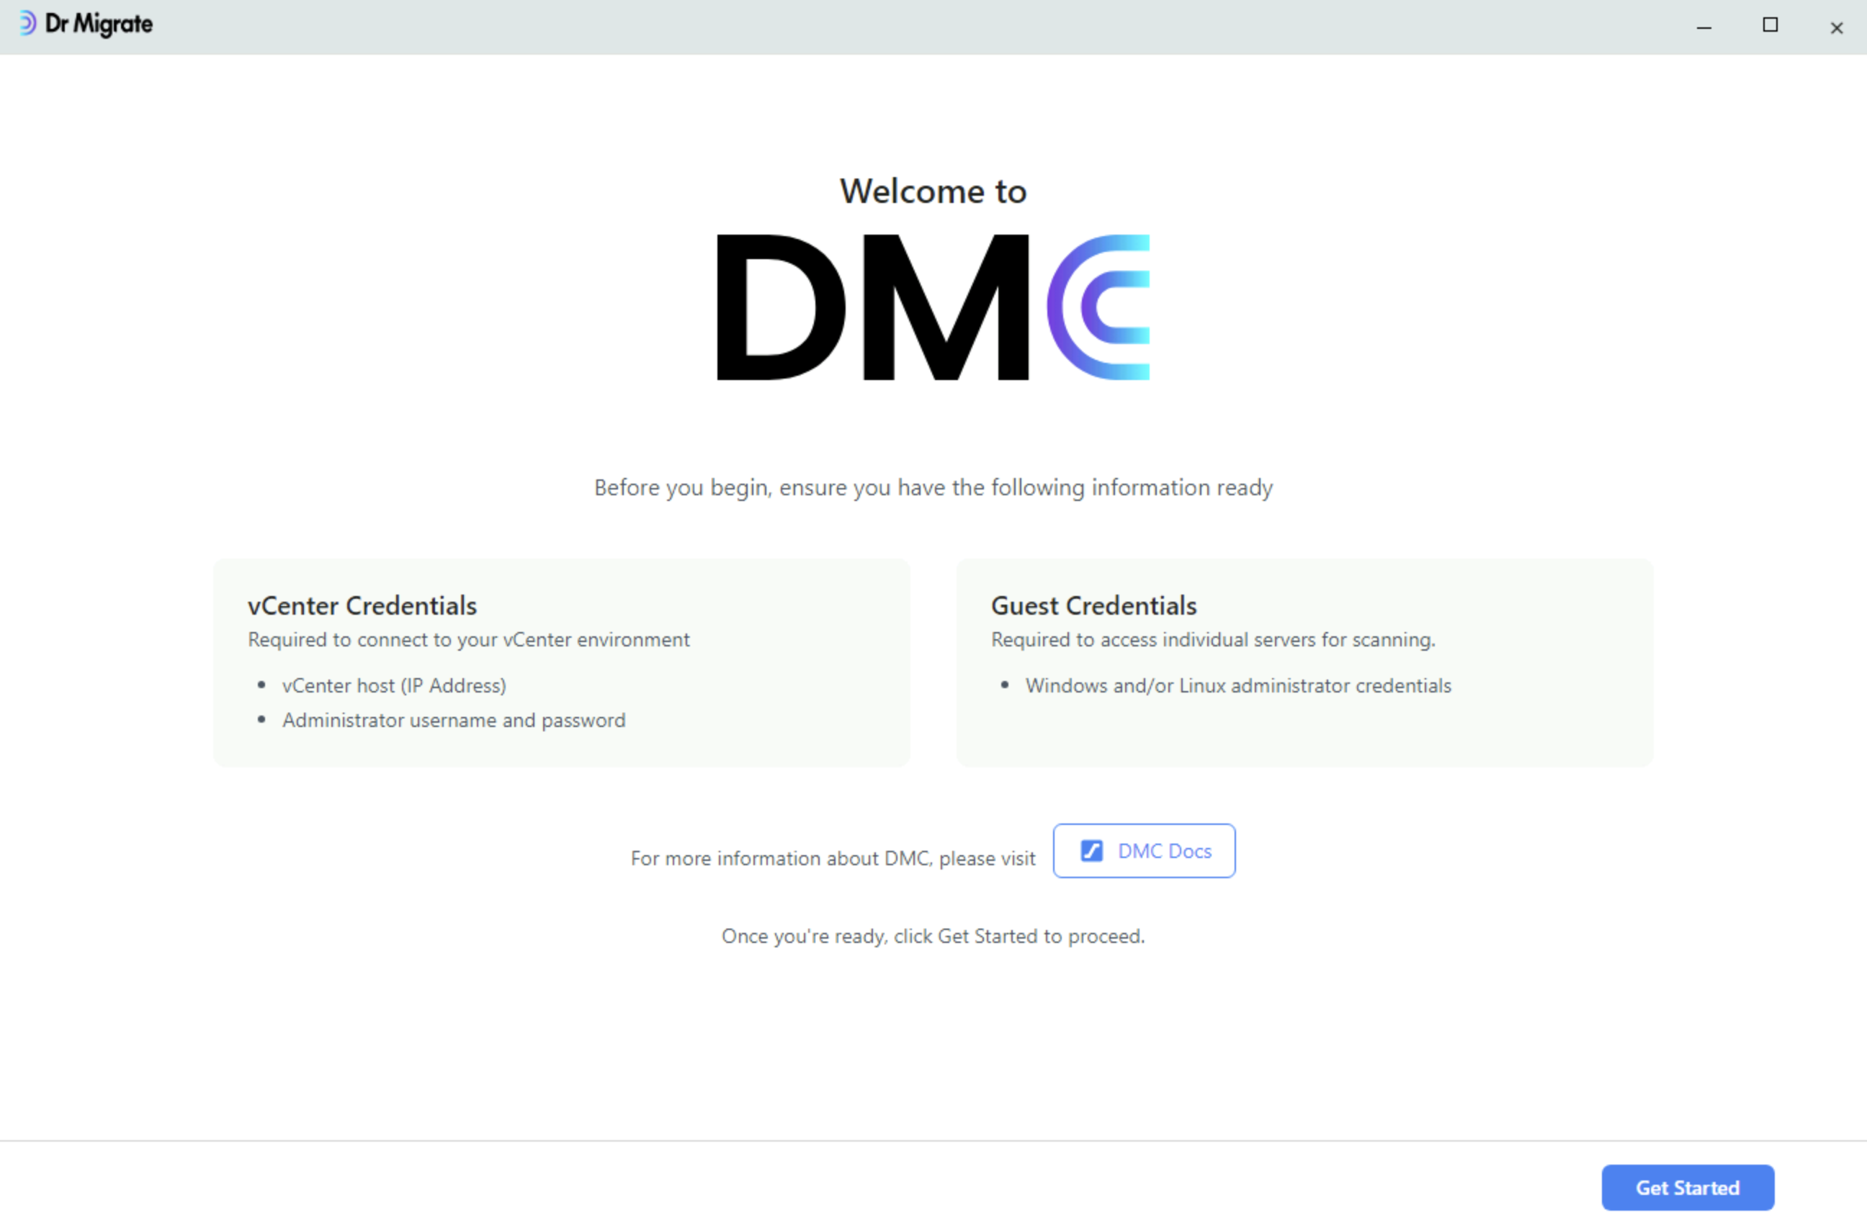1867x1228 pixels.
Task: Click the 'Welcome to' heading
Action: pos(933,191)
